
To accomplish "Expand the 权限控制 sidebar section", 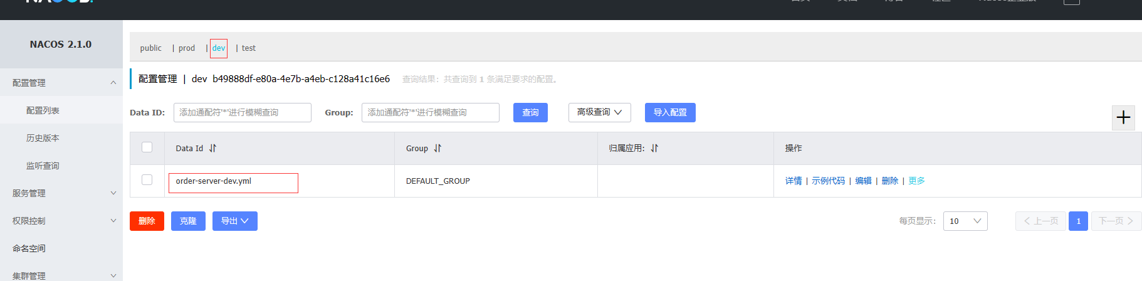I will (113, 221).
